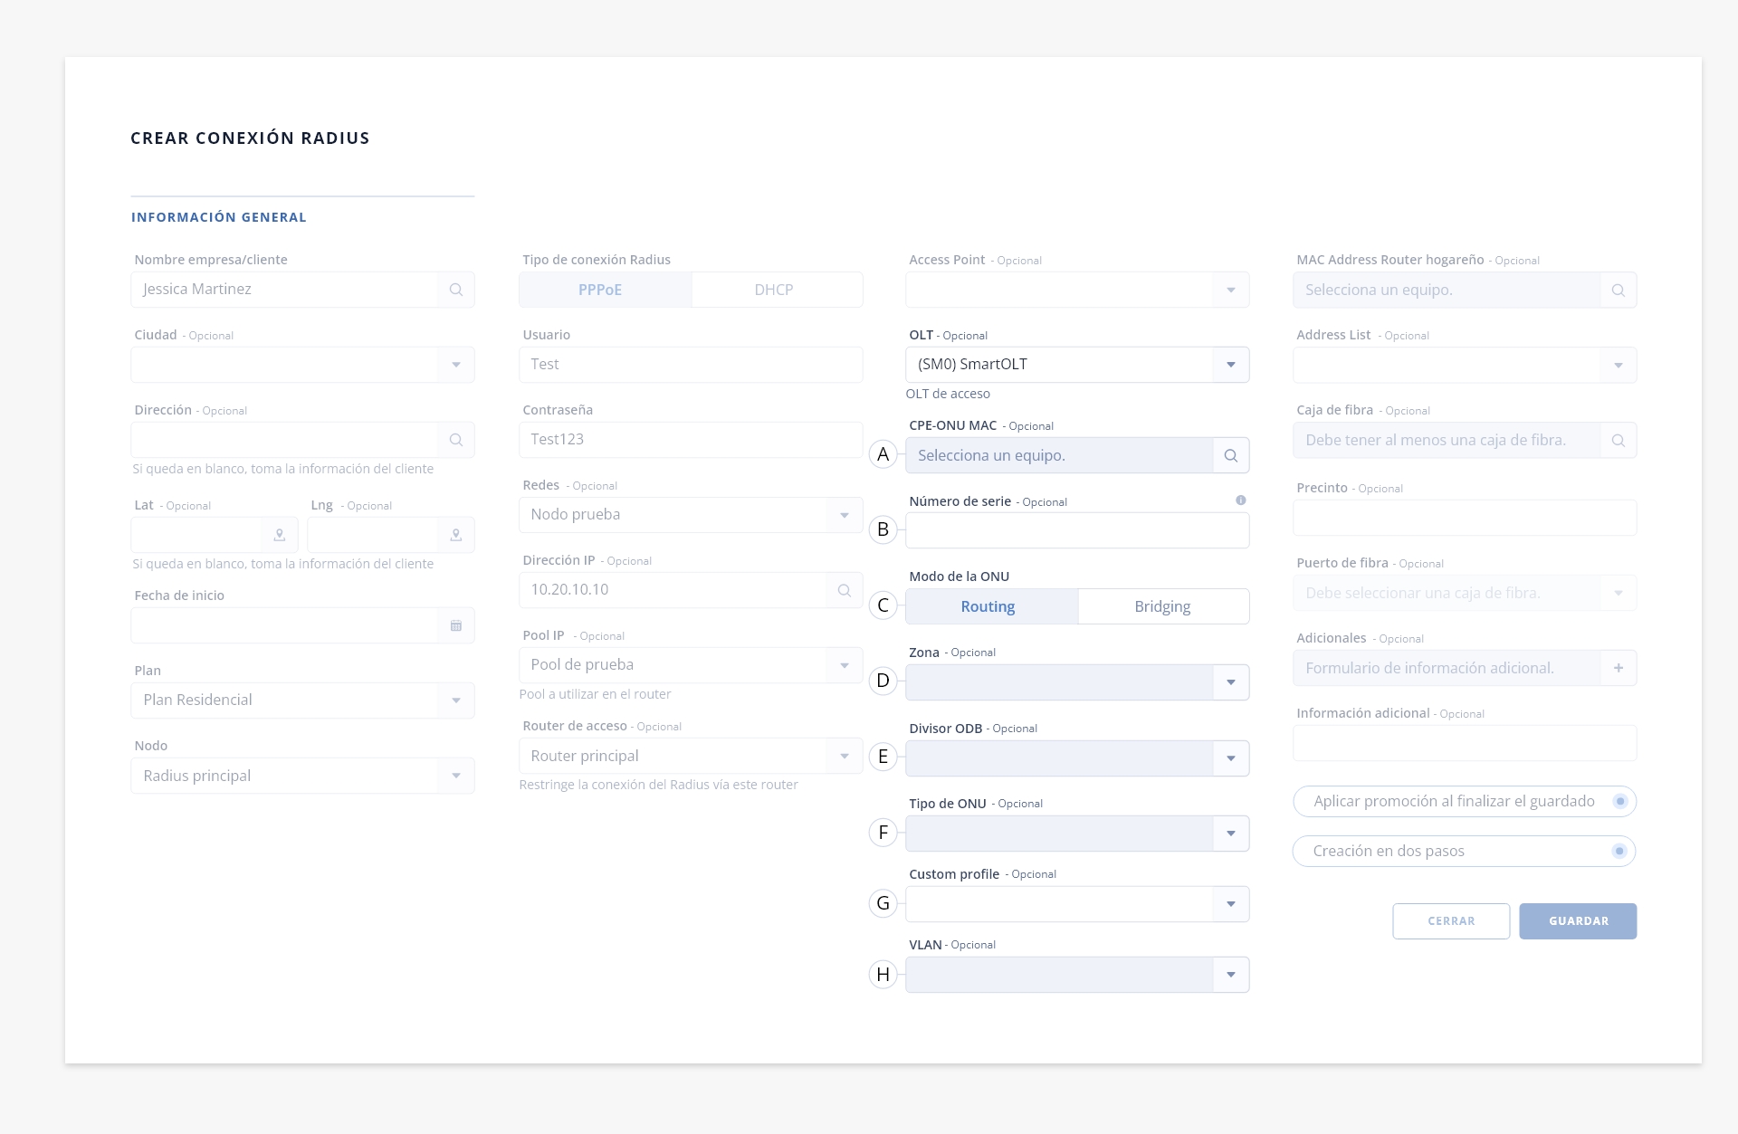Open the VLAN dropdown
The width and height of the screenshot is (1738, 1134).
pos(1077,975)
